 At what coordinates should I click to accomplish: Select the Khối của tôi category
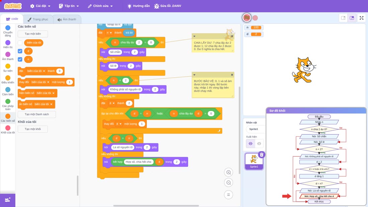click(8, 130)
